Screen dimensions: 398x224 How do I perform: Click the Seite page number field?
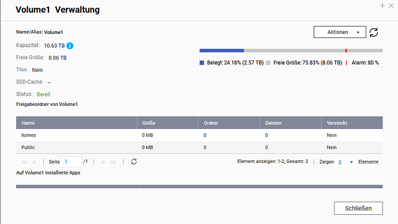71,162
